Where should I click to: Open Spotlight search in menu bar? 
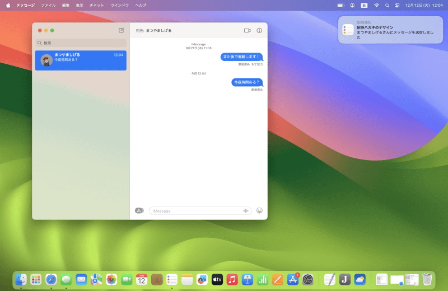pos(387,5)
